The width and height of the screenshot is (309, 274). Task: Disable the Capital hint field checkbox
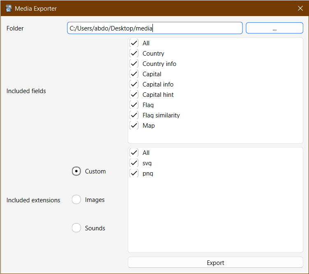(x=134, y=94)
